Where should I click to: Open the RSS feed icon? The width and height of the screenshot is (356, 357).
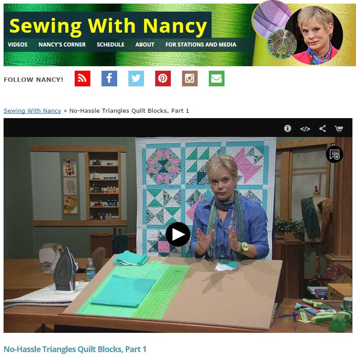coord(82,79)
